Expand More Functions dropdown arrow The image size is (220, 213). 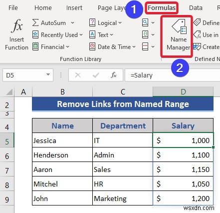tap(153, 46)
